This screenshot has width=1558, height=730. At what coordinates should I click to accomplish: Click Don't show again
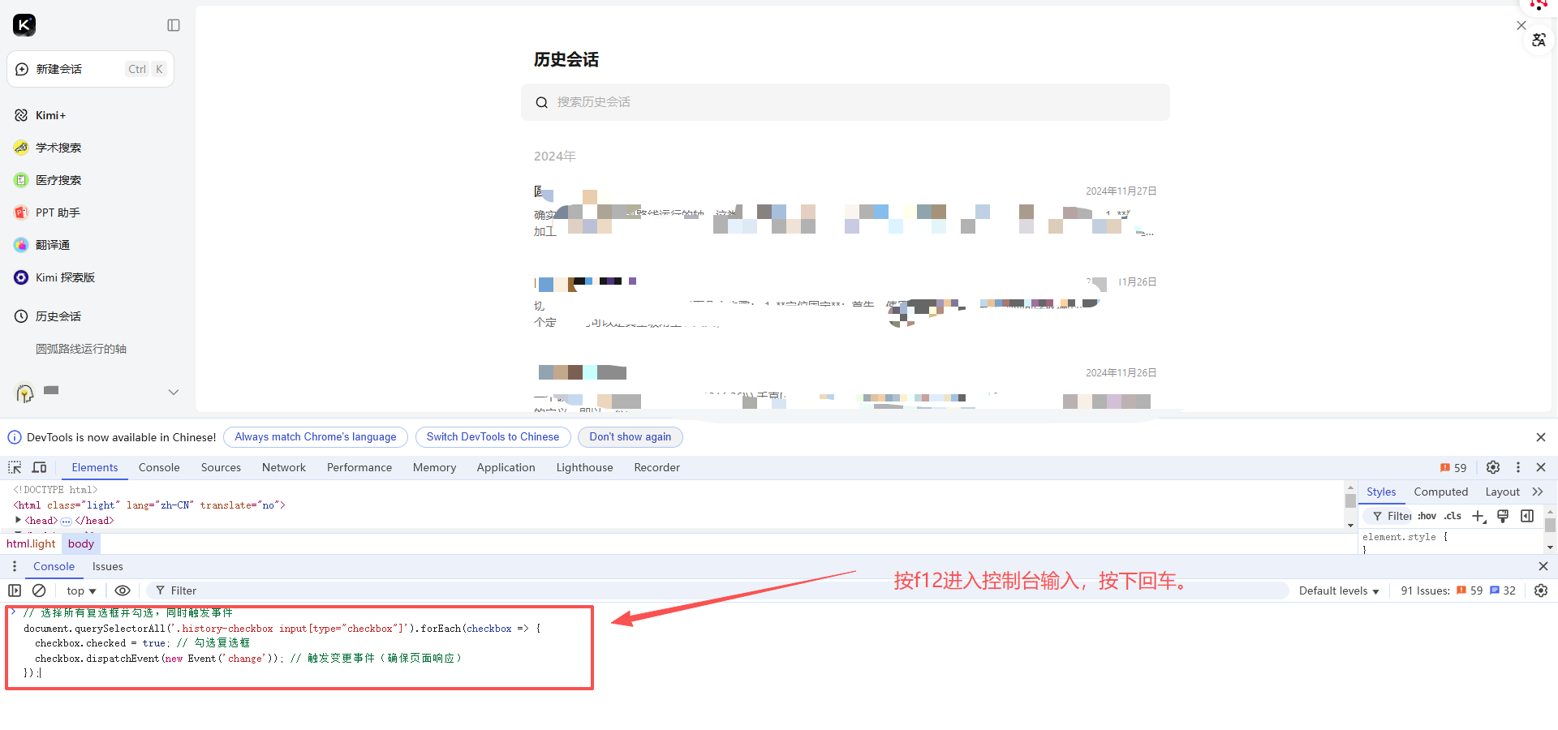click(631, 437)
